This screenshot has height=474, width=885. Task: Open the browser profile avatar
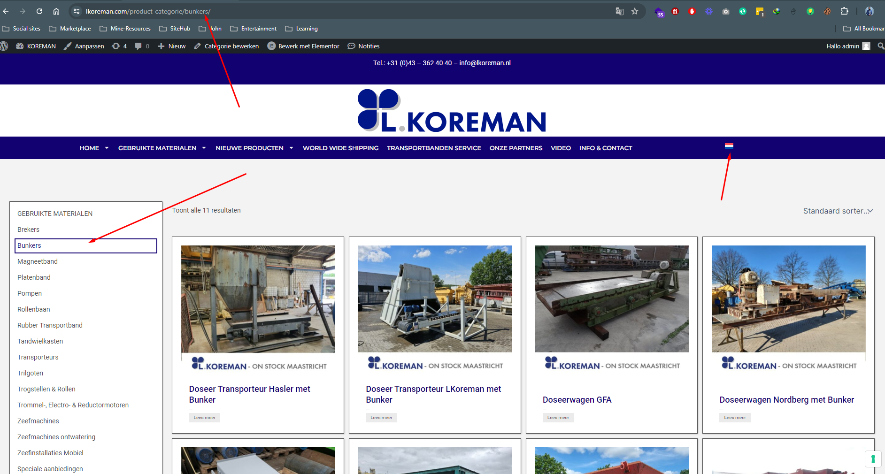[x=870, y=11]
